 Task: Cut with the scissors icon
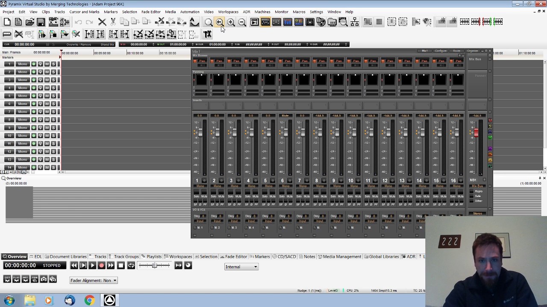tap(113, 22)
